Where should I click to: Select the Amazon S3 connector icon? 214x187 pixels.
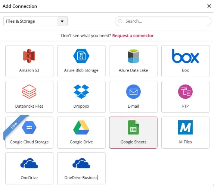[29, 56]
